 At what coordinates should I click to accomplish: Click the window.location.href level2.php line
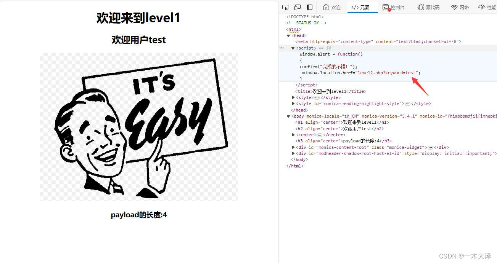[361, 73]
